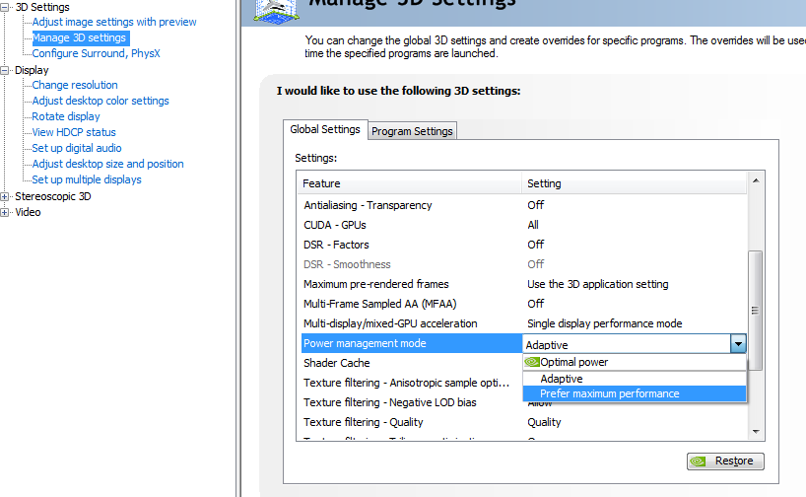This screenshot has width=806, height=497.
Task: Click Video category label
Action: 28,212
